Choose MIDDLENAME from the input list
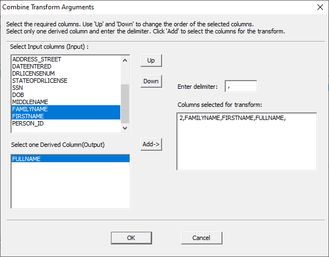Image resolution: width=329 pixels, height=257 pixels. 66,102
